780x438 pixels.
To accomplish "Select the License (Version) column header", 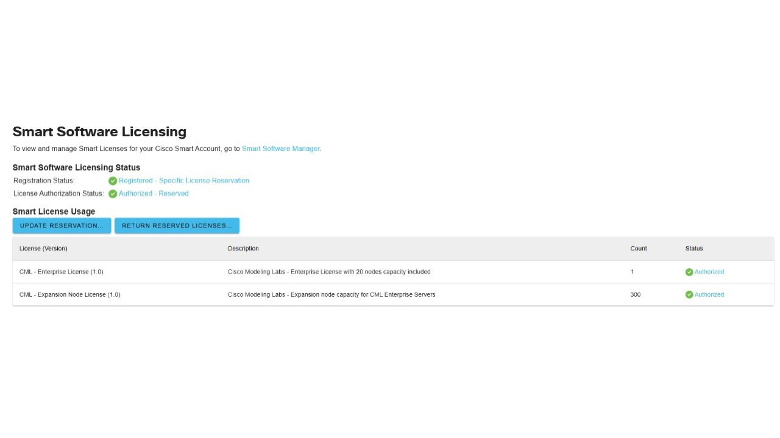I will pyautogui.click(x=43, y=248).
